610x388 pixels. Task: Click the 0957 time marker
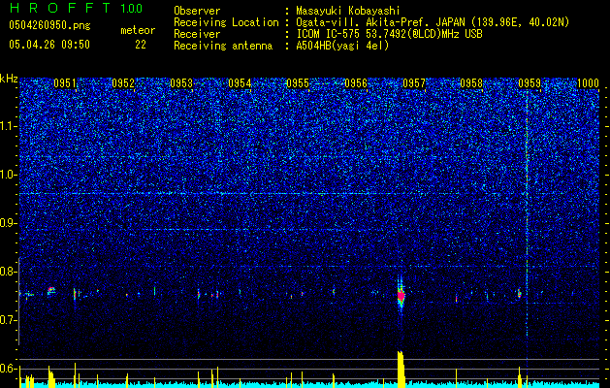414,83
